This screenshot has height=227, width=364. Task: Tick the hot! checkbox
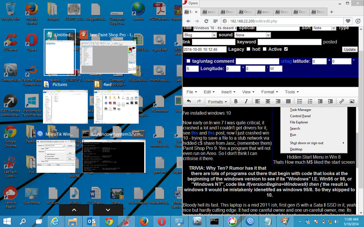[264, 49]
